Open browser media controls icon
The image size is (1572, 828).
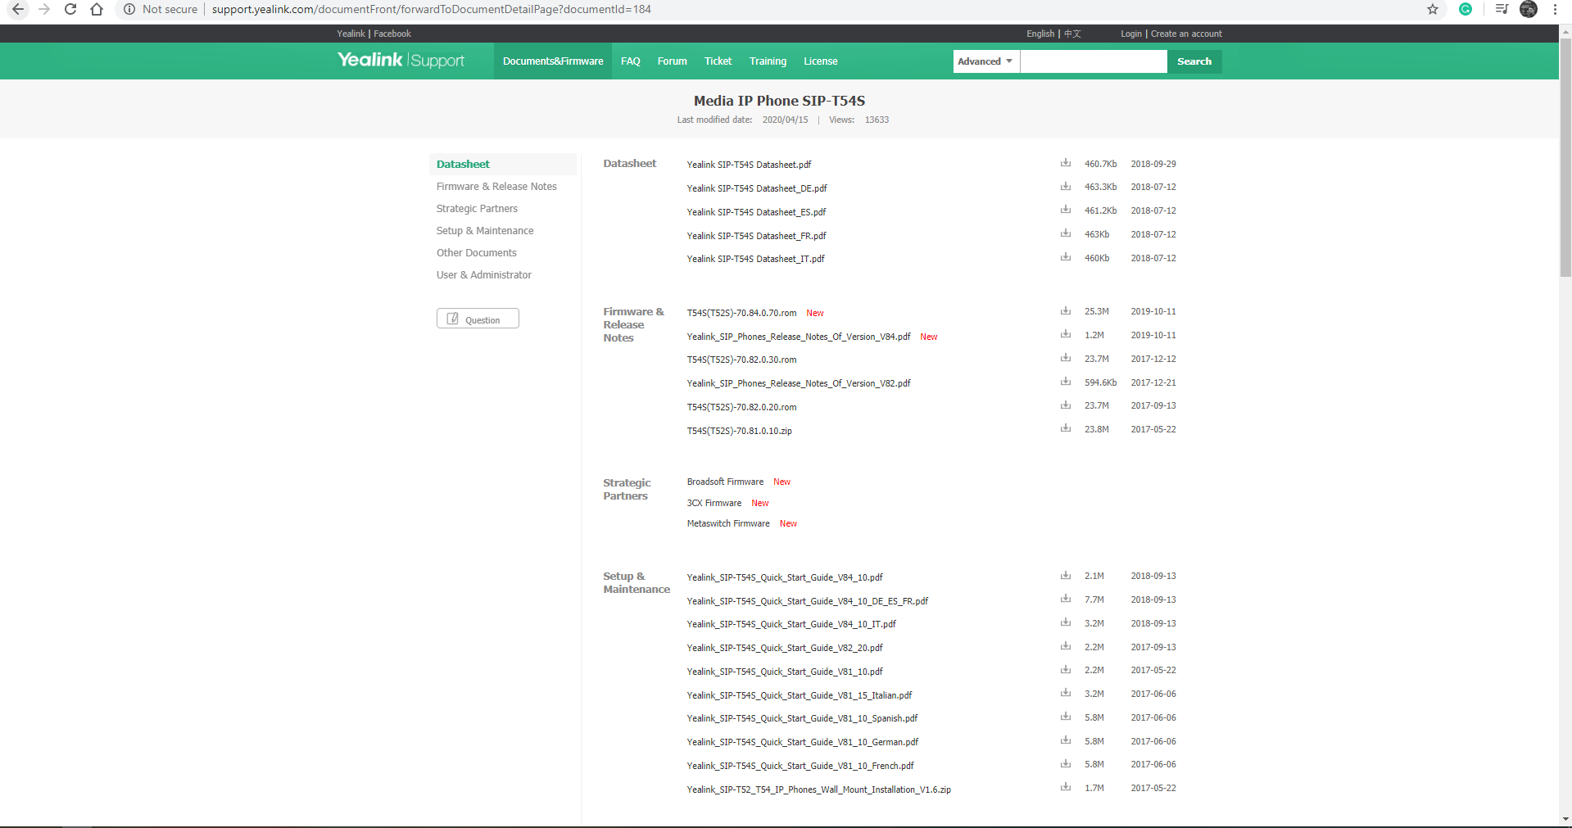pos(1500,9)
